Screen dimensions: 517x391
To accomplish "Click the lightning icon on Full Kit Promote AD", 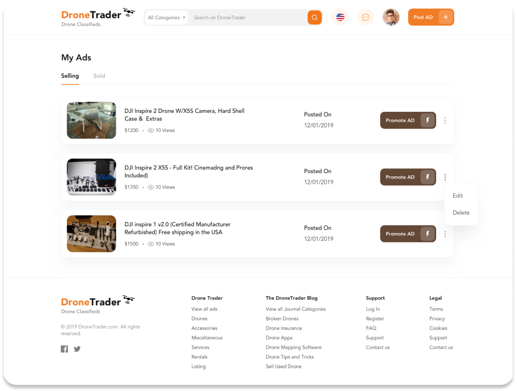I will coord(428,177).
